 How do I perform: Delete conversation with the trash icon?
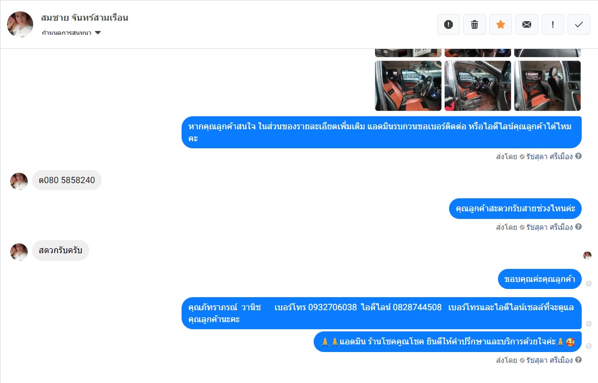[475, 24]
